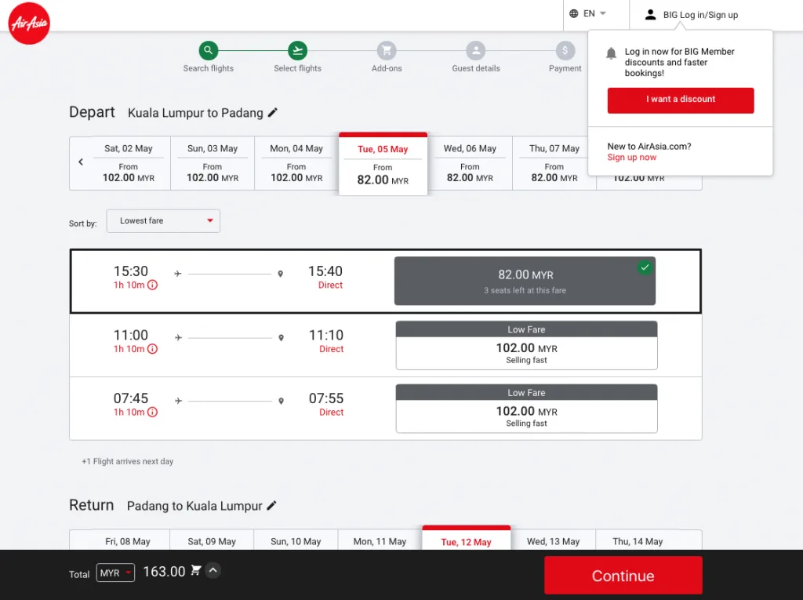
Task: Click the cart icon beside total price
Action: tap(196, 571)
